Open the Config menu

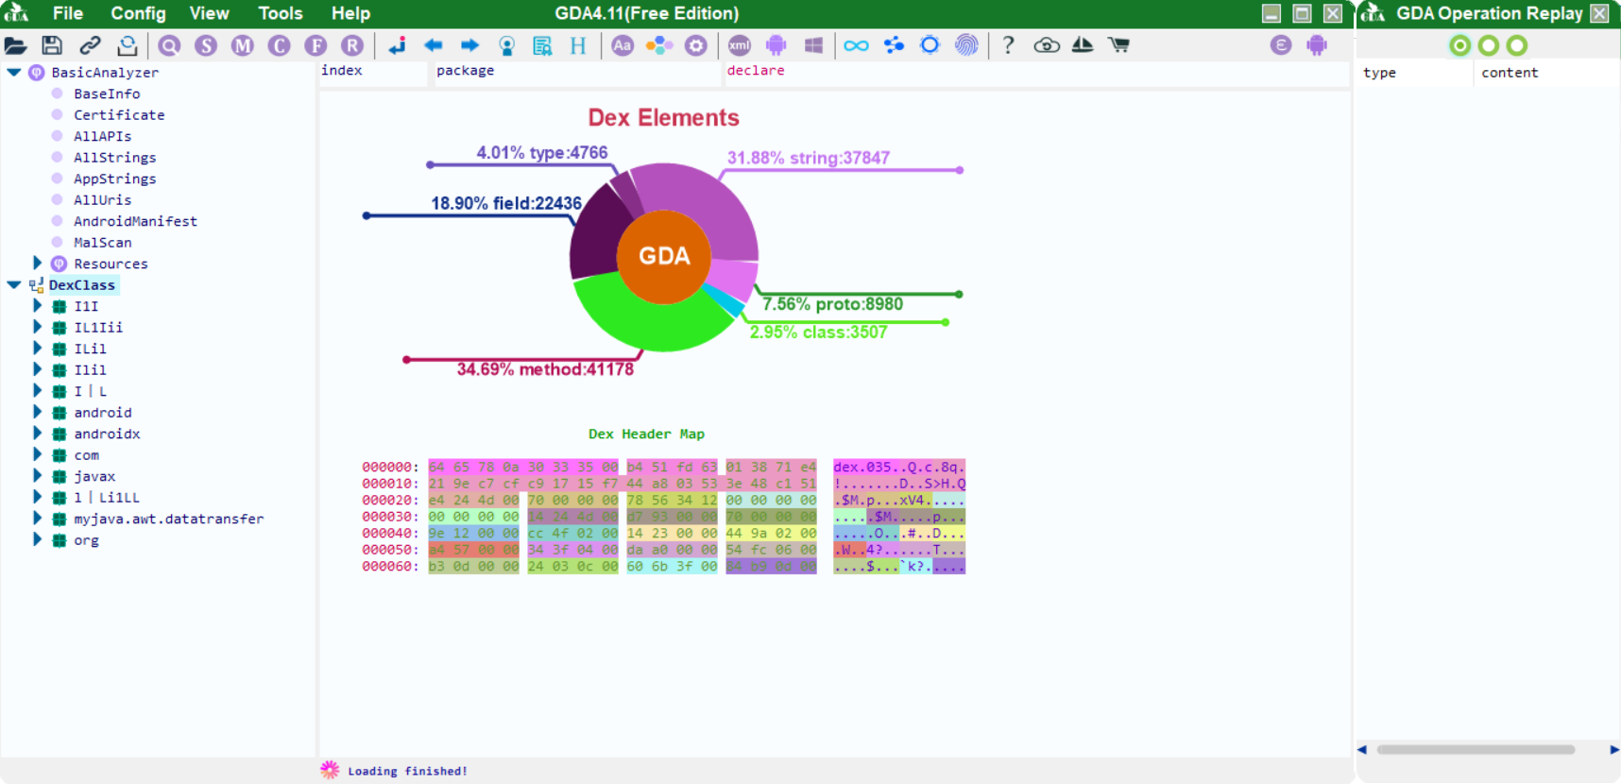[138, 13]
